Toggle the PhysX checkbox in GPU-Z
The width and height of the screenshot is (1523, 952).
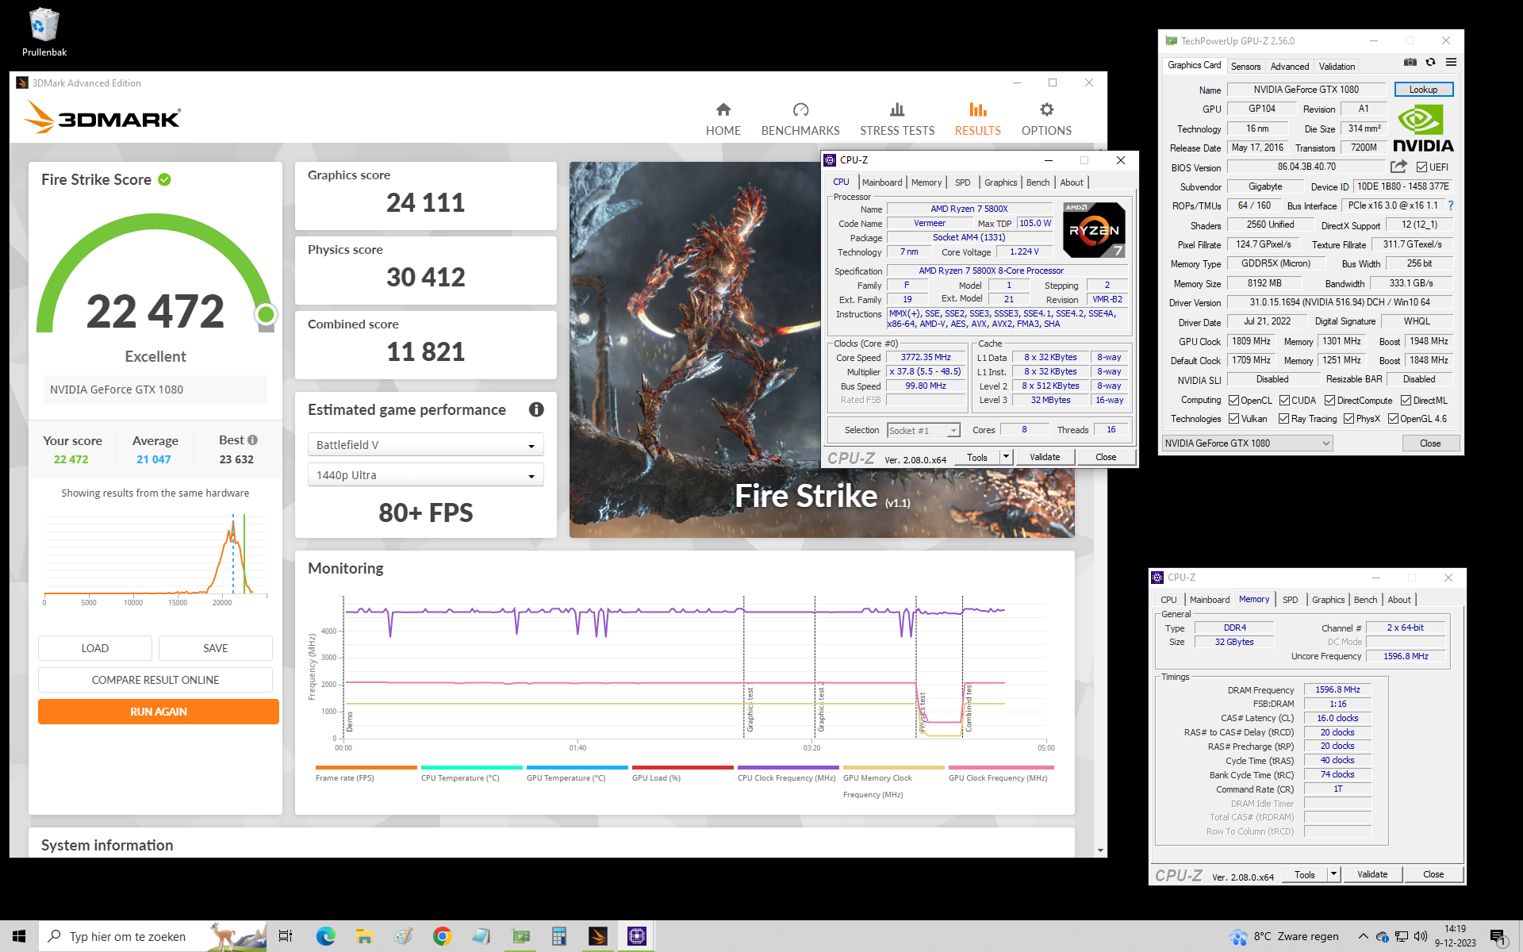[x=1348, y=419]
